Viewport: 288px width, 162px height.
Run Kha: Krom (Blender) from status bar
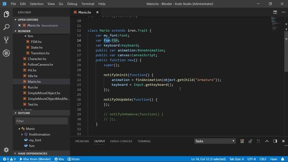[x=35, y=159]
